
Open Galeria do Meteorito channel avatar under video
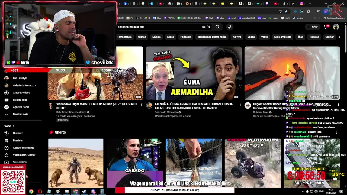[149, 105]
